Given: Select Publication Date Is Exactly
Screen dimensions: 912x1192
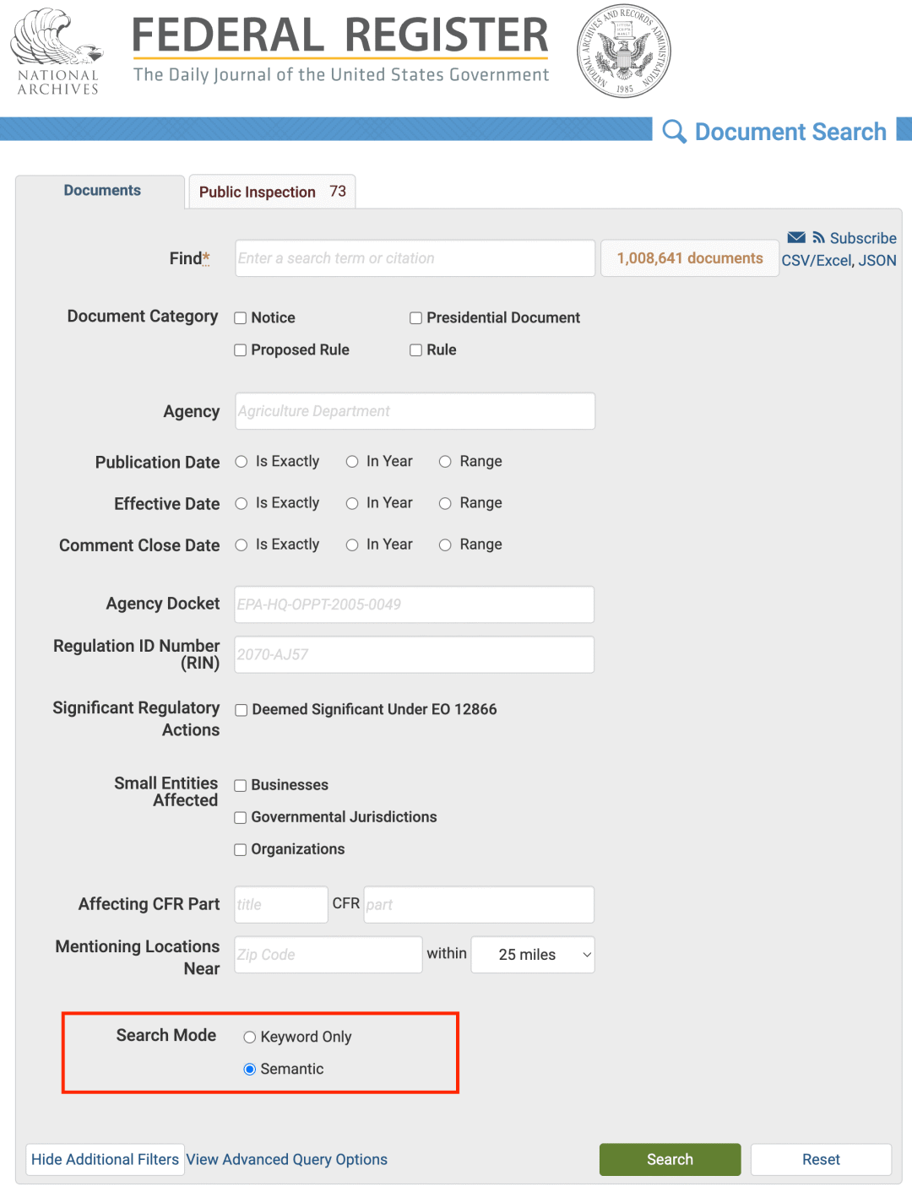Looking at the screenshot, I should tap(242, 462).
